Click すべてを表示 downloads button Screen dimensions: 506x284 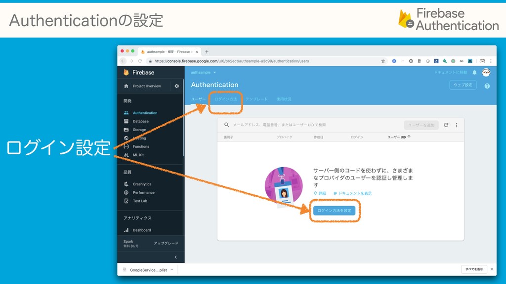pos(474,269)
